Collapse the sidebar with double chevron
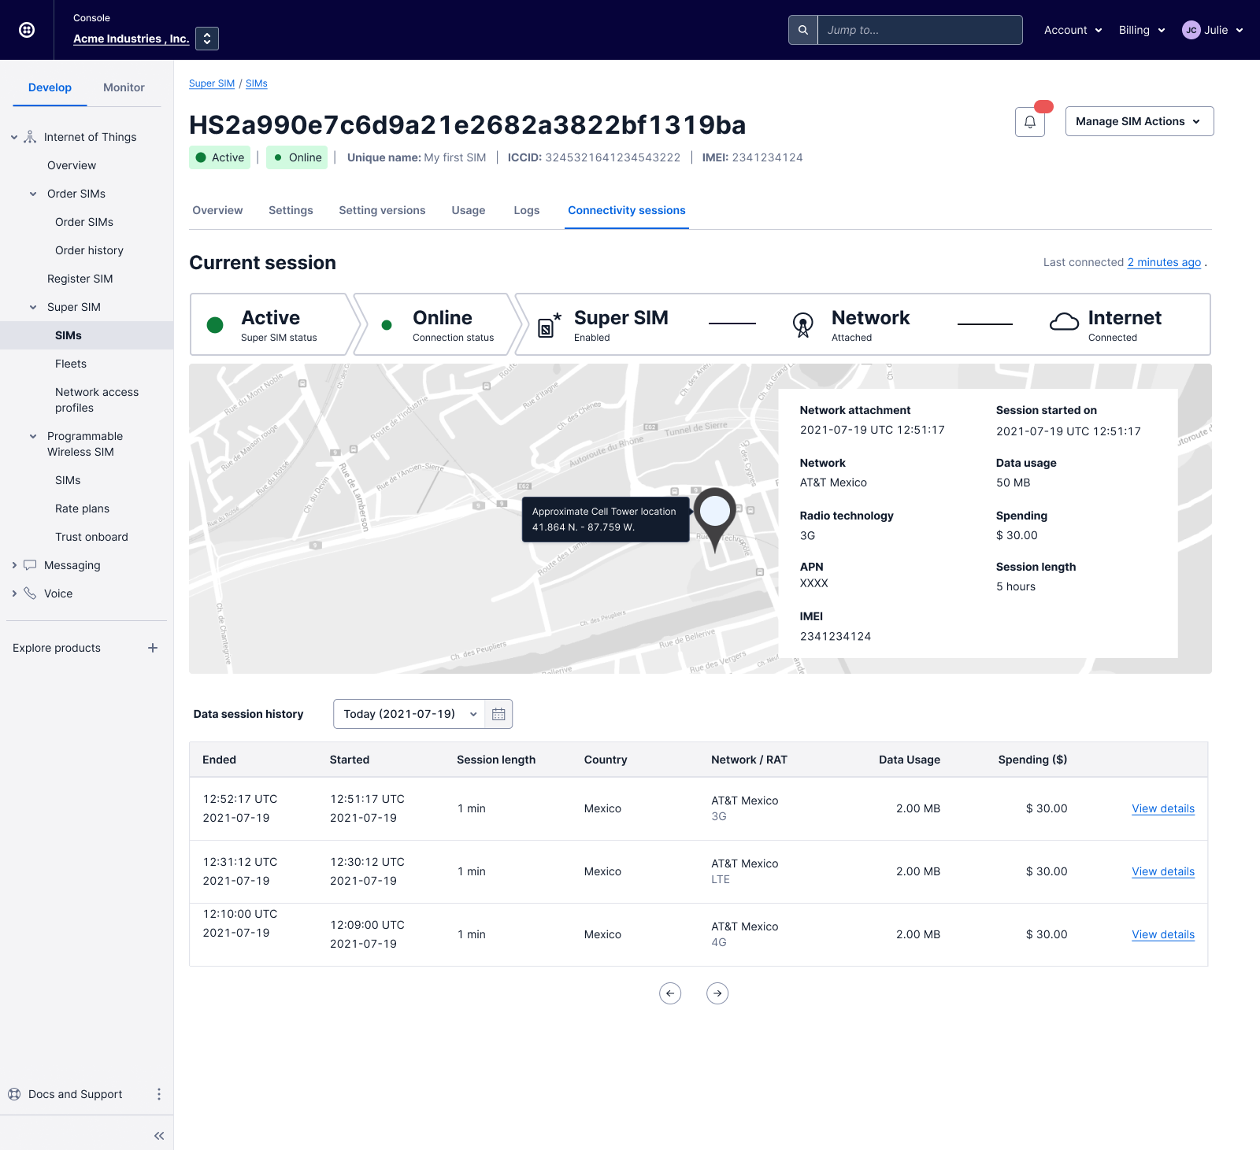This screenshot has height=1150, width=1260. 159,1135
